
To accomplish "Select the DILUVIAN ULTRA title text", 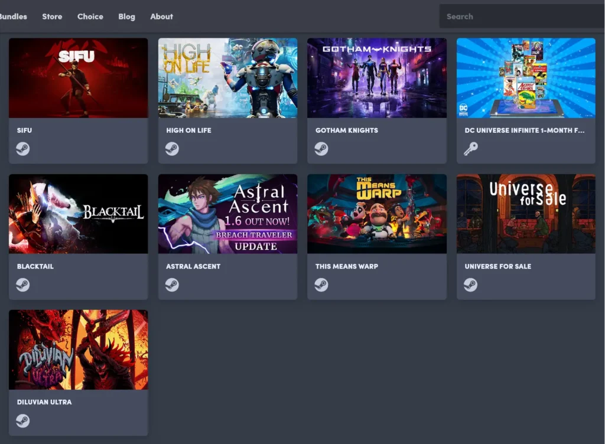I will (44, 402).
